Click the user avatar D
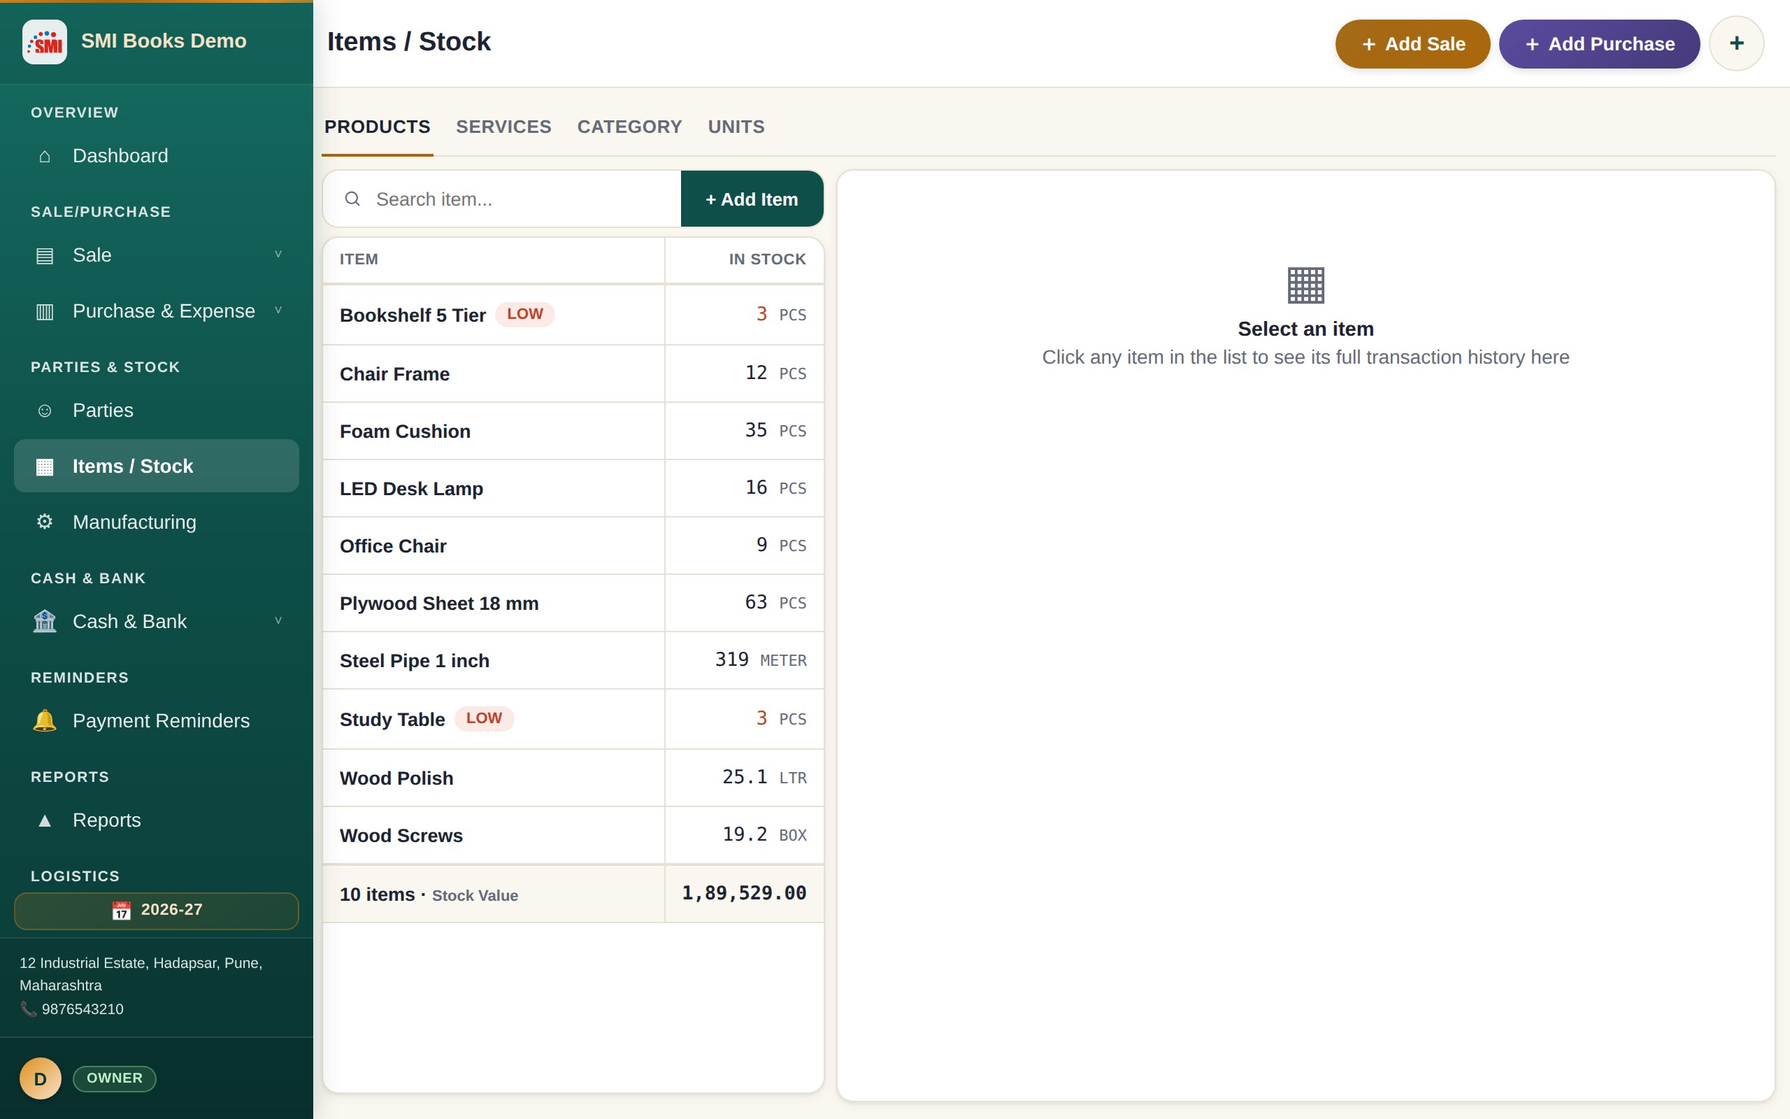 point(41,1078)
